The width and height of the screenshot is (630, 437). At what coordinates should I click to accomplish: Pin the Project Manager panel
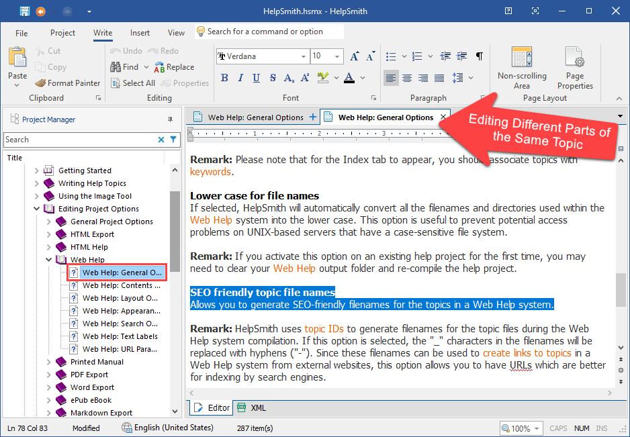[171, 119]
